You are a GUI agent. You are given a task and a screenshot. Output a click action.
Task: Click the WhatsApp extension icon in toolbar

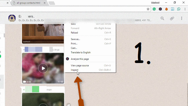pos(179,9)
